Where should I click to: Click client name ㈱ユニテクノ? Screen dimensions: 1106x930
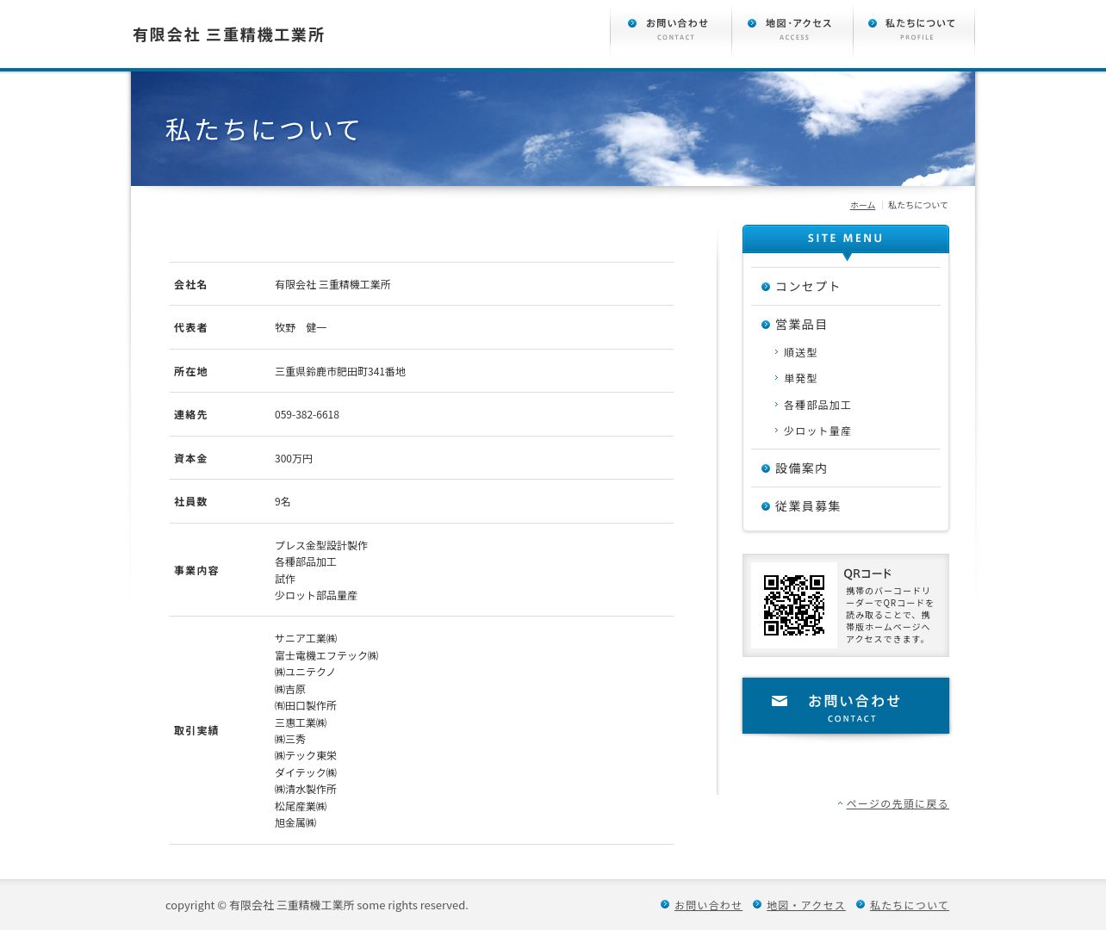305,673
